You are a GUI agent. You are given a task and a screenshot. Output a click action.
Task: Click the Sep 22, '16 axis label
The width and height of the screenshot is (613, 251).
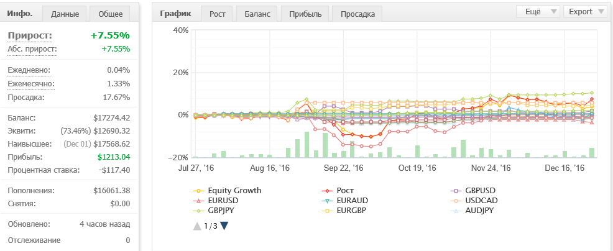(x=344, y=168)
